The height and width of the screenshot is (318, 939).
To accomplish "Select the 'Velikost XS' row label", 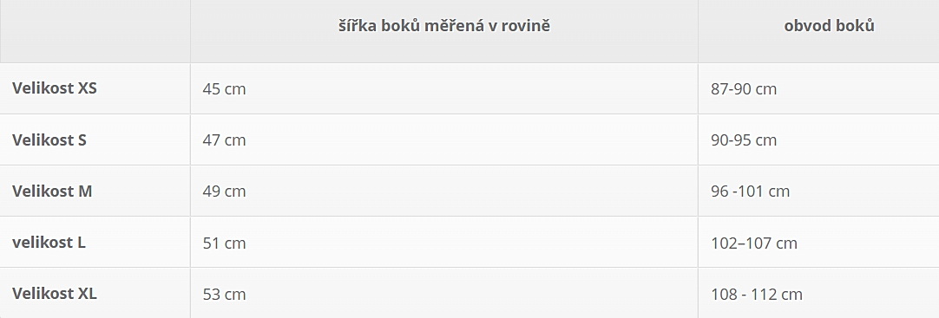I will pyautogui.click(x=55, y=88).
